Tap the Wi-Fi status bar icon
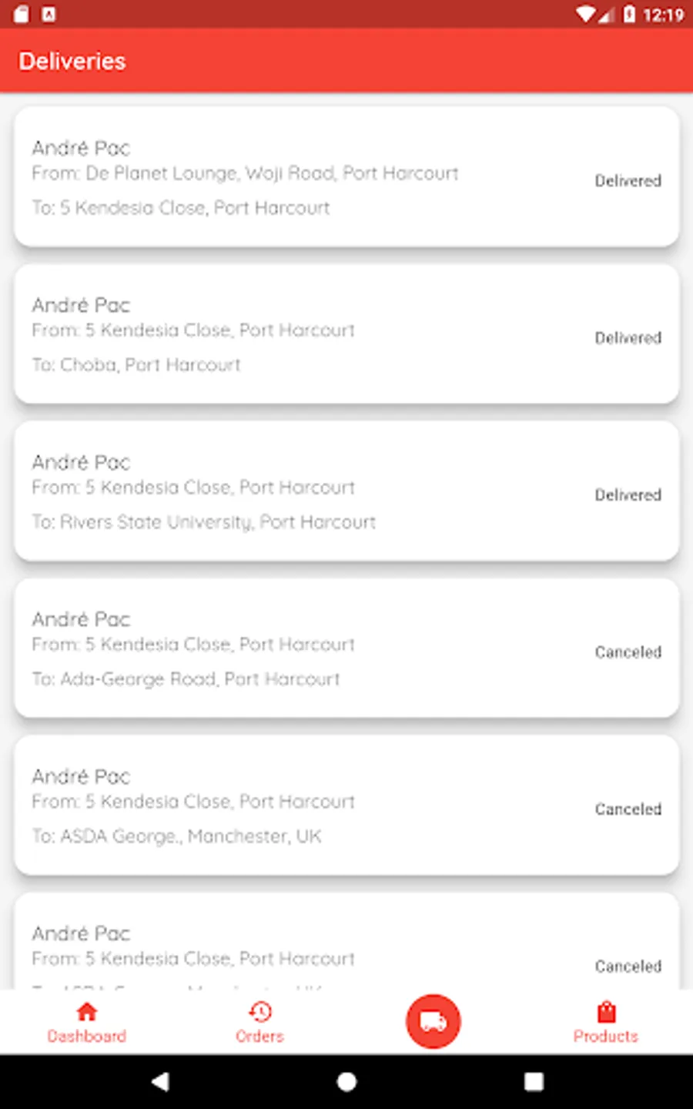693x1109 pixels. [586, 14]
